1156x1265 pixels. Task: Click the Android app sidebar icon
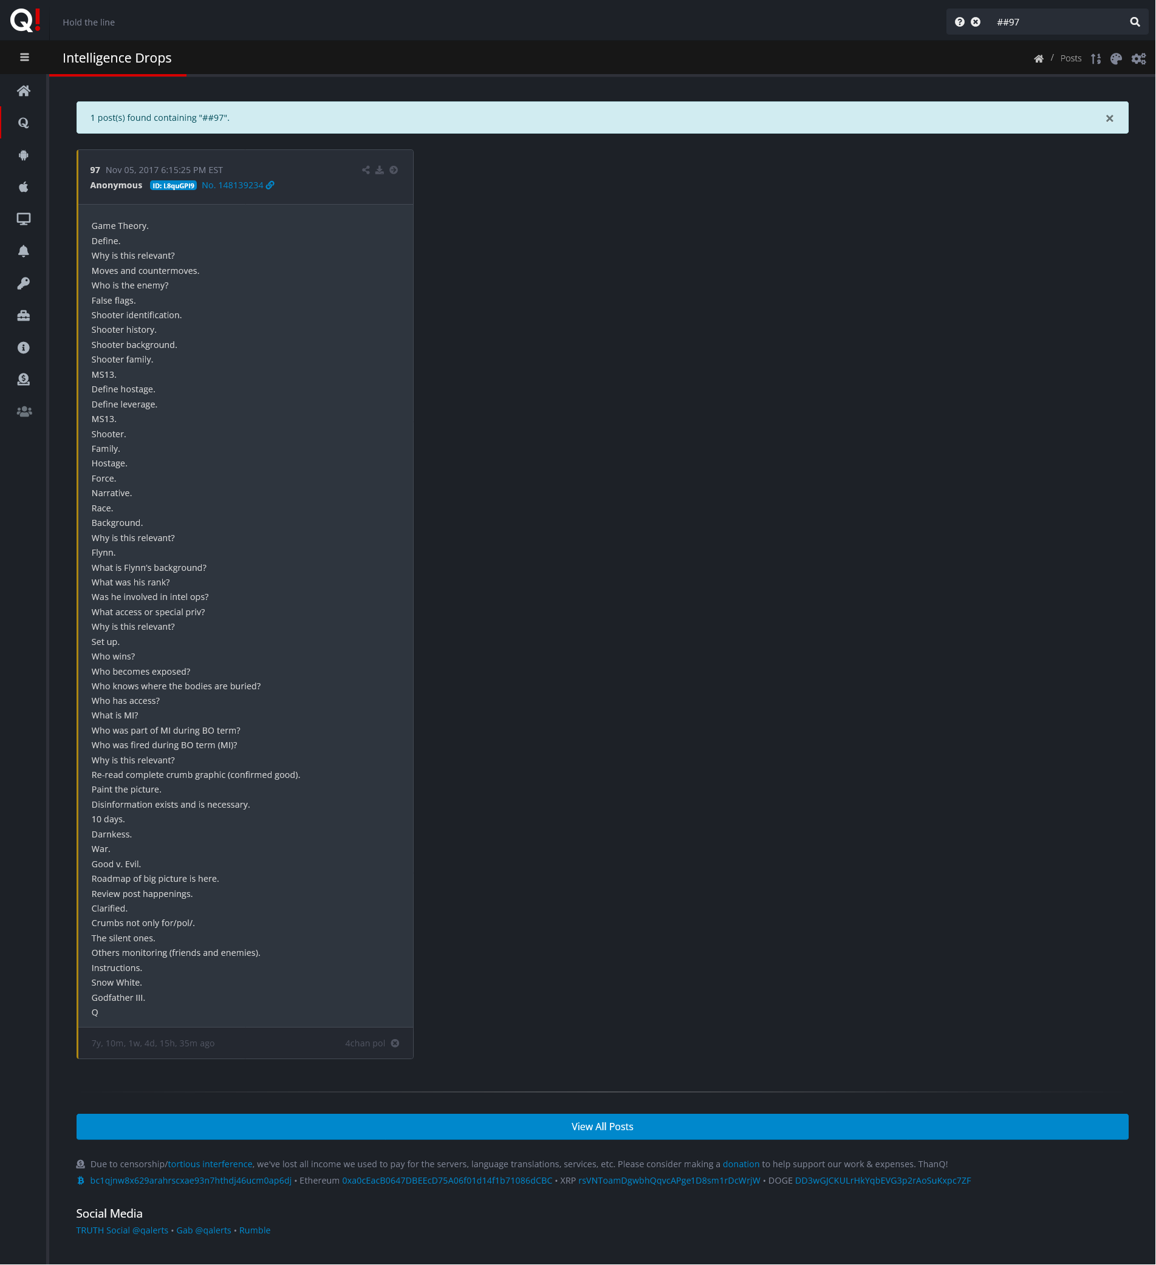24,155
